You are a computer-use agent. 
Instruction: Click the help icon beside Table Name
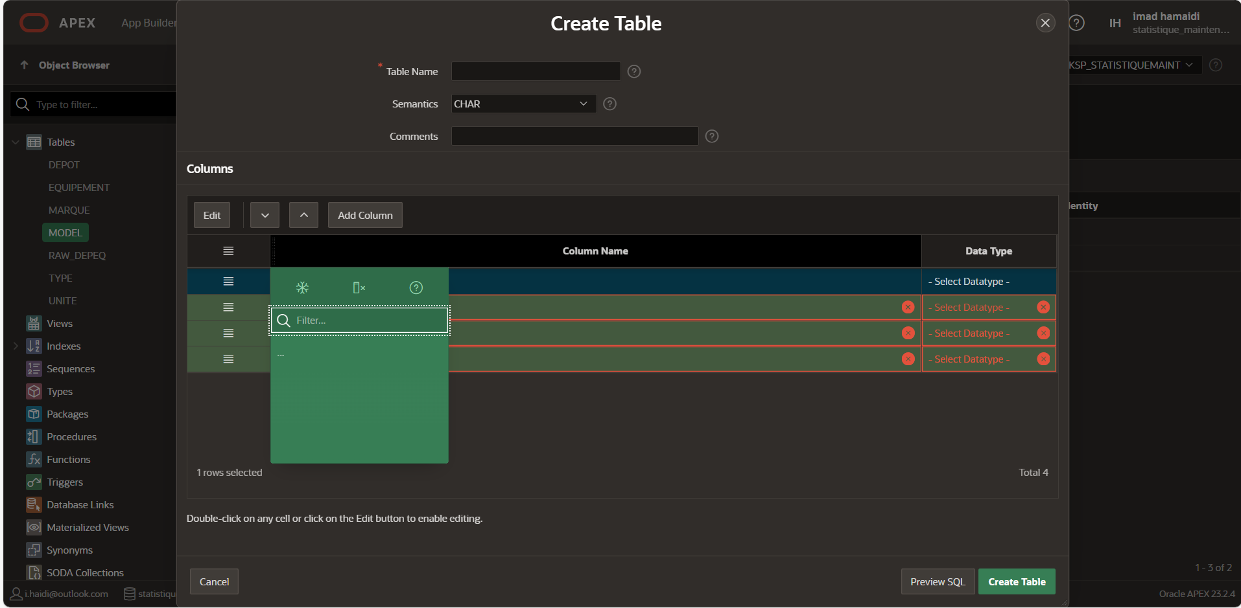click(634, 72)
